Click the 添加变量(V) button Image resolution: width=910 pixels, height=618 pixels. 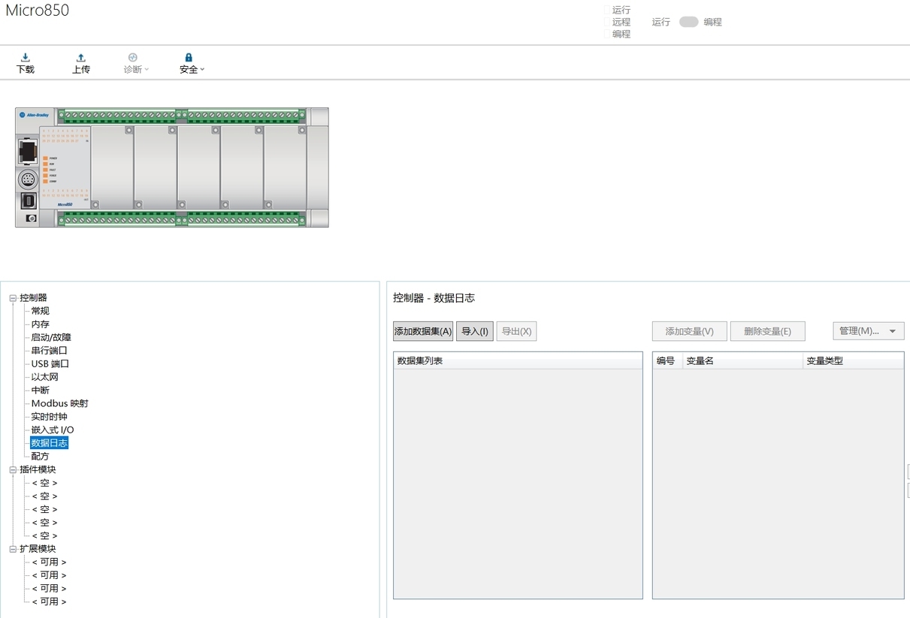(690, 331)
